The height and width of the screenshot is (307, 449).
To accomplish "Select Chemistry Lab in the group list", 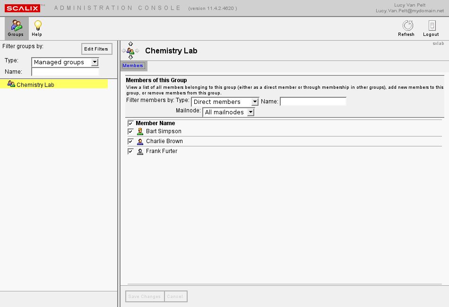I will coord(35,85).
